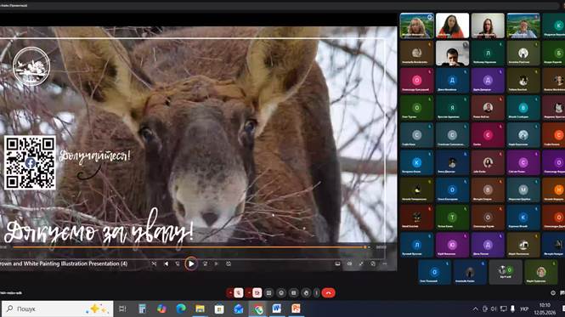Viewport: 565px width, 317px height.
Task: Open Microsoft Store from the taskbar
Action: tap(219, 309)
